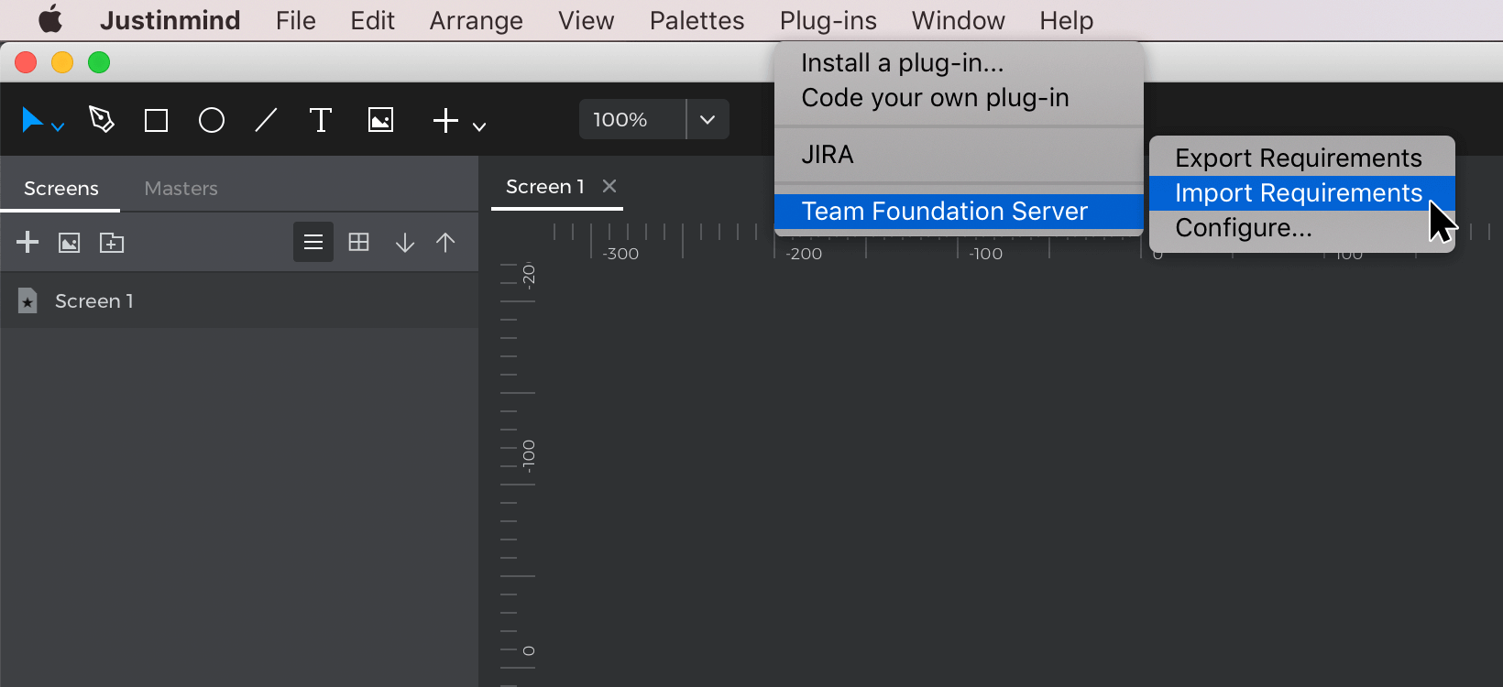The height and width of the screenshot is (687, 1503).
Task: Move screen down with down arrow
Action: pyautogui.click(x=405, y=243)
